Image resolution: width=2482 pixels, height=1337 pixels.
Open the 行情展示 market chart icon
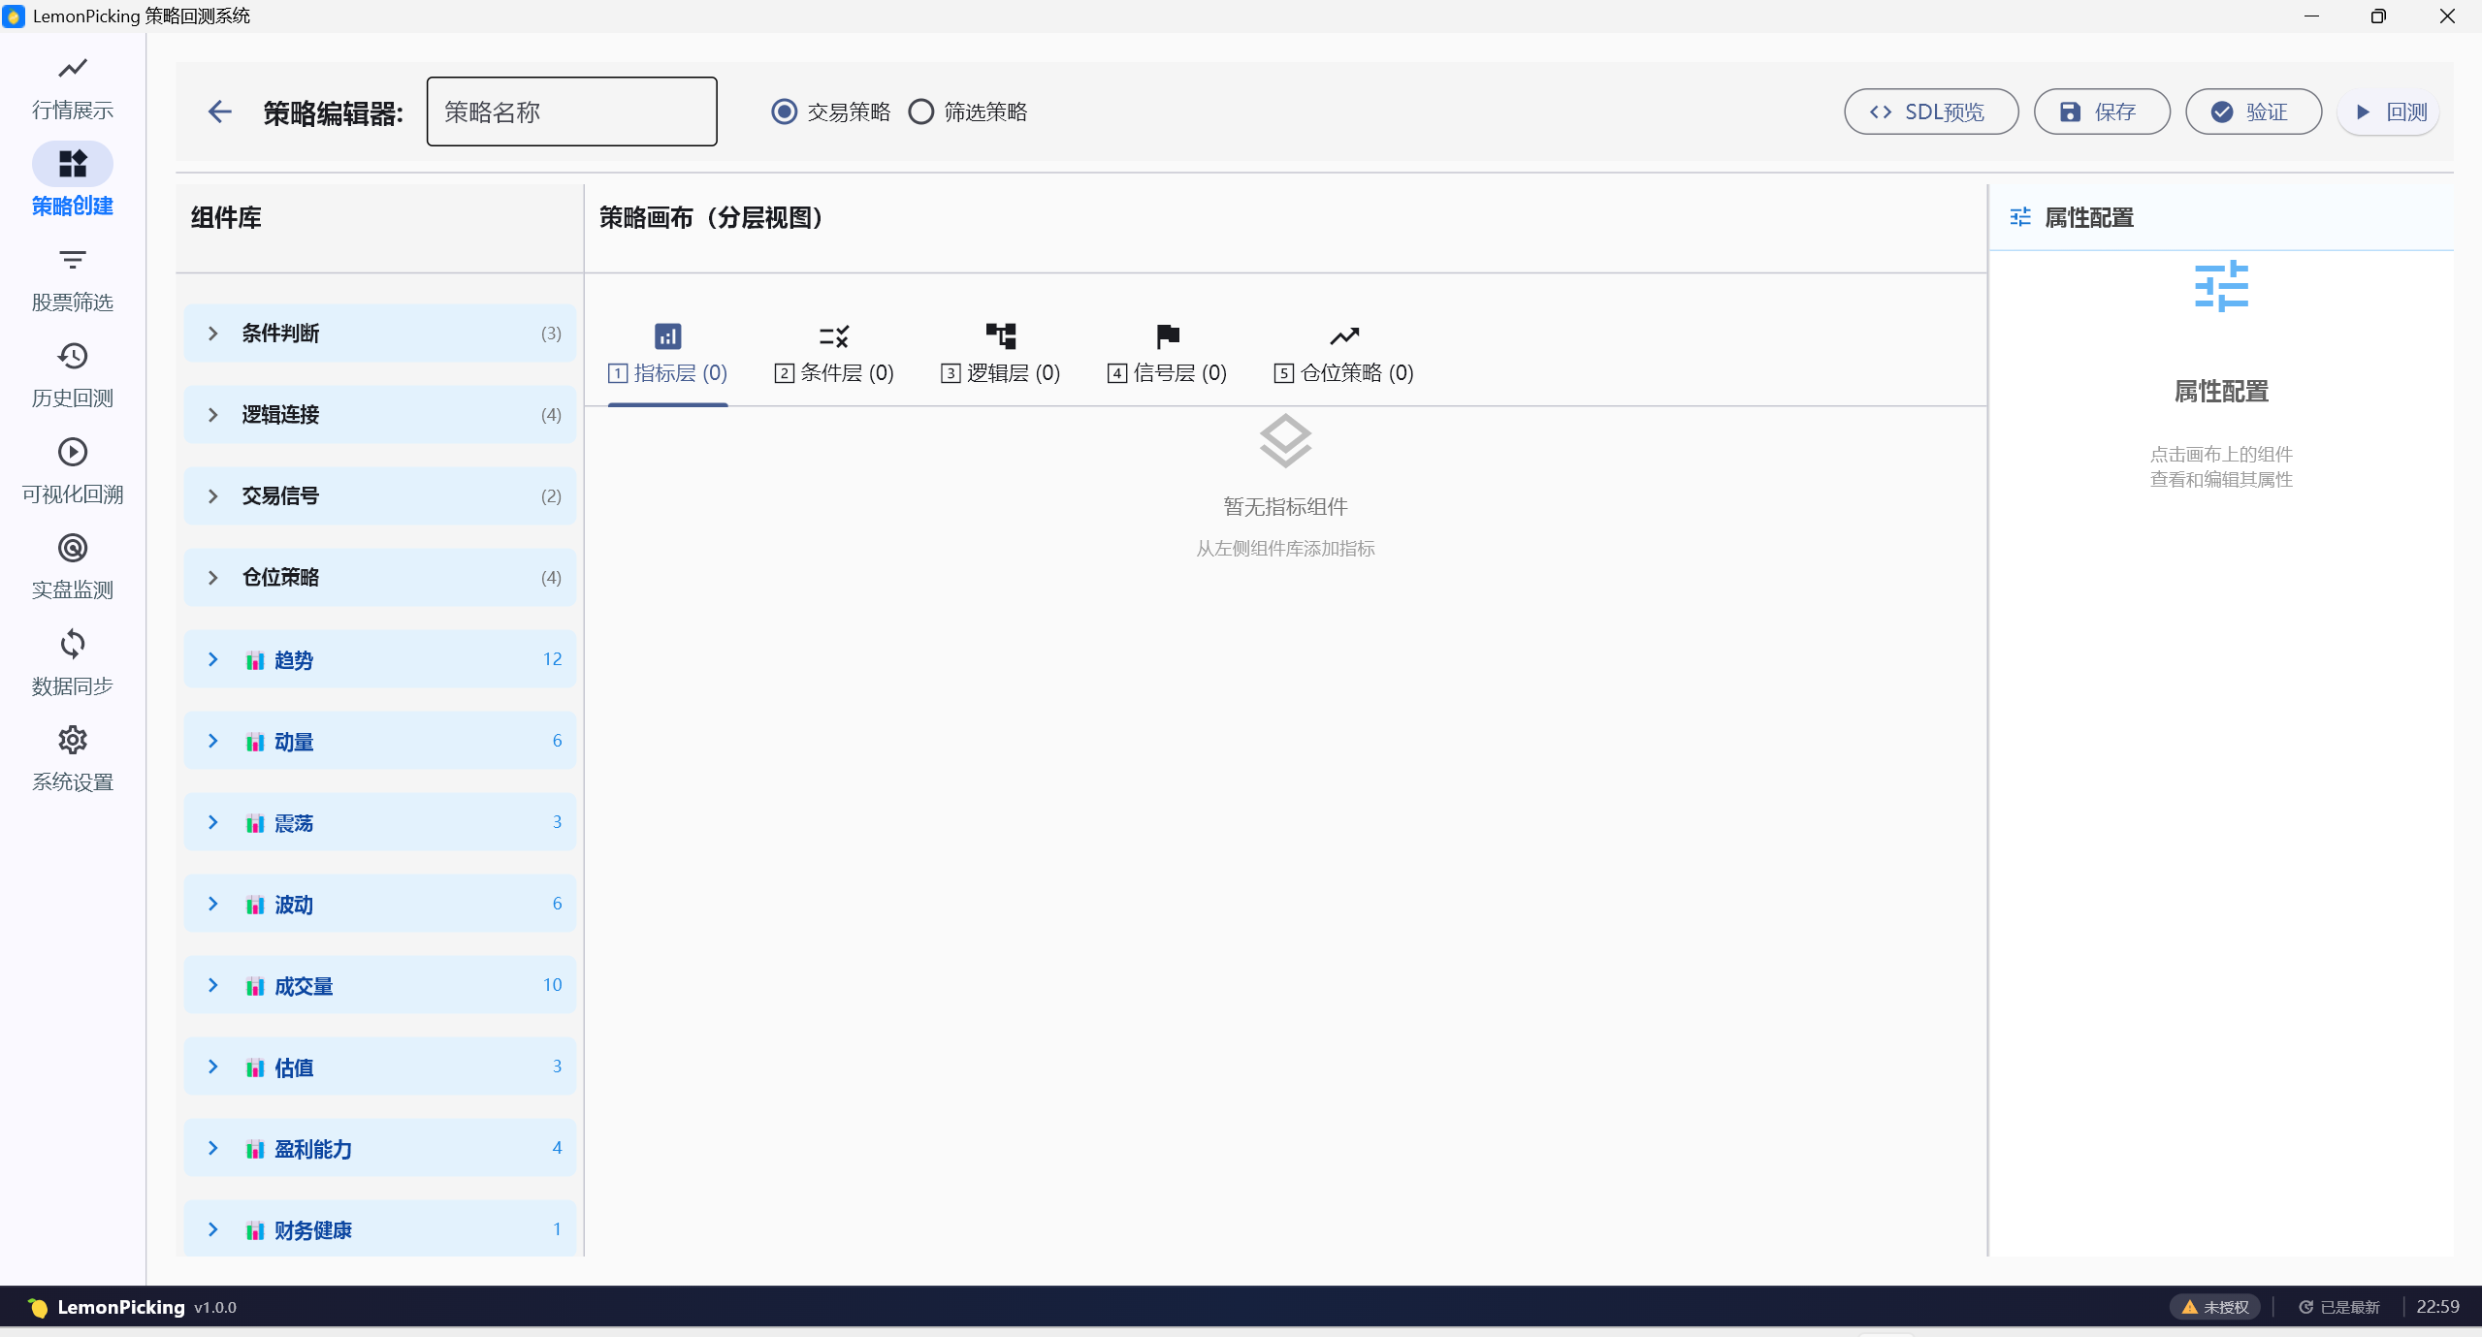pyautogui.click(x=73, y=70)
